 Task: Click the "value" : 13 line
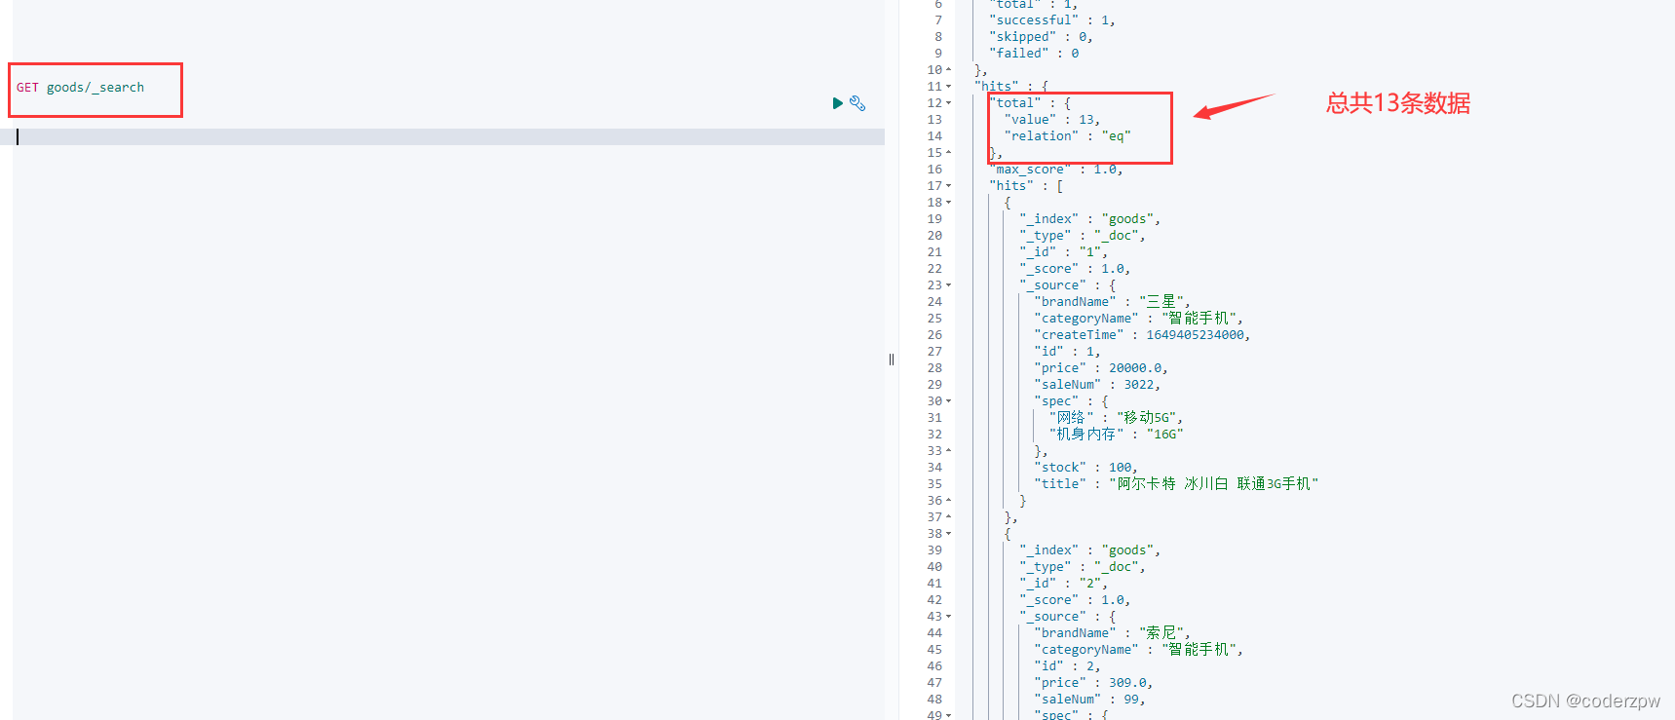1052,120
